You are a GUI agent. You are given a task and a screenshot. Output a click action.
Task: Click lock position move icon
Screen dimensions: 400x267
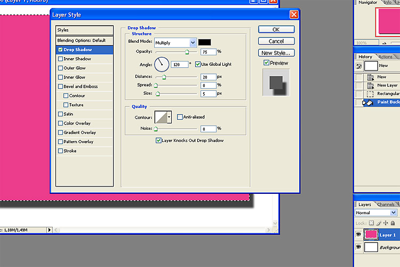(x=386, y=223)
